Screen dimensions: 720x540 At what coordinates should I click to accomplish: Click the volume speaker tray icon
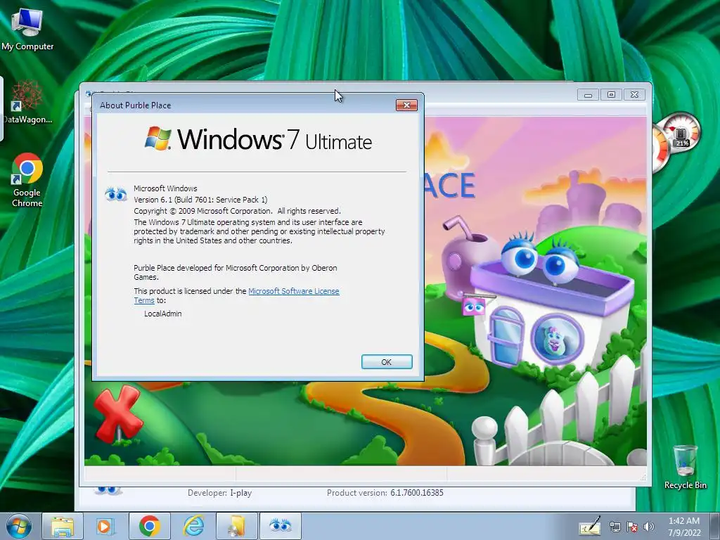pos(648,527)
